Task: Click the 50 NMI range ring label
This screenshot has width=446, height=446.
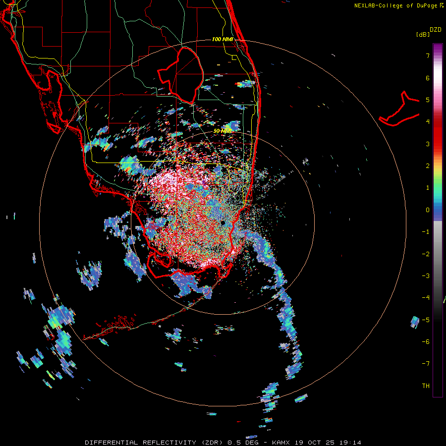Action: 223,131
